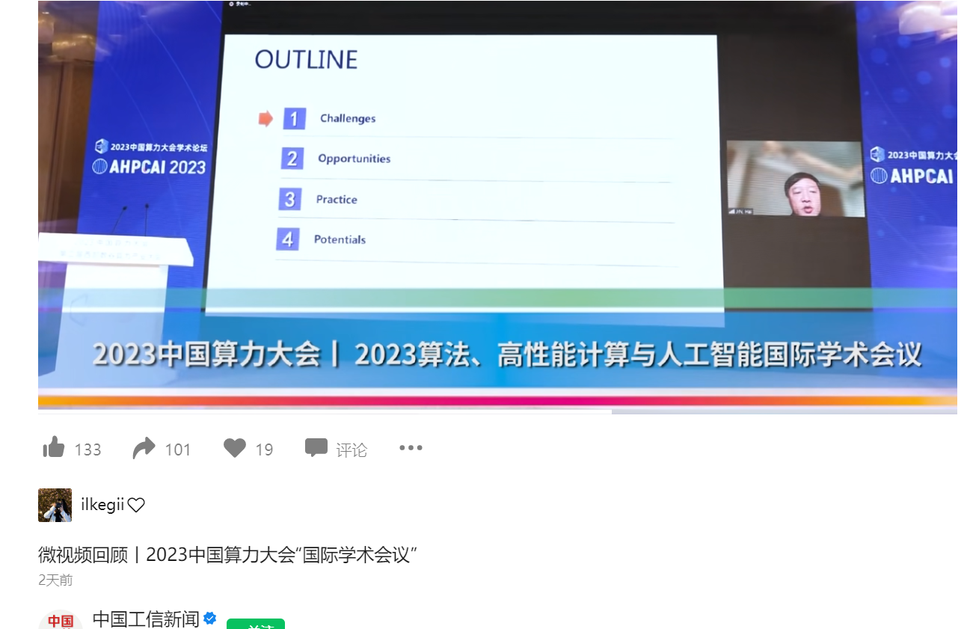Screen dimensions: 970x629
Task: Open more options with the ellipsis icon
Action: click(x=411, y=447)
